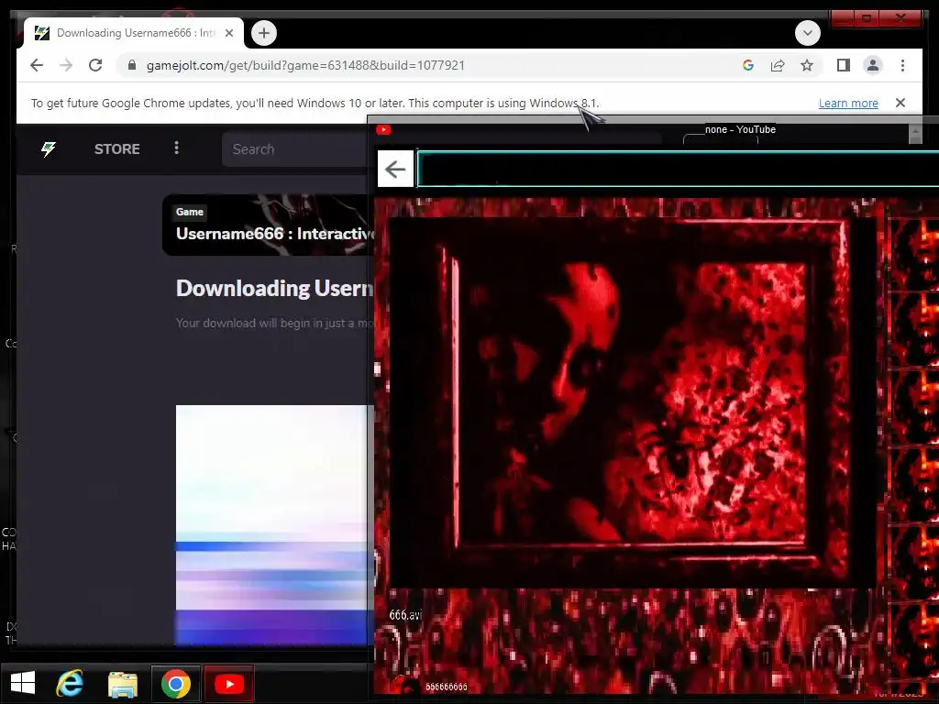
Task: Click the 666.avi label
Action: (405, 615)
